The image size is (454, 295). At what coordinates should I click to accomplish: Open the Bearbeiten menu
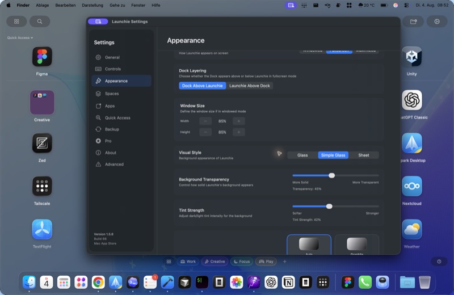[x=65, y=5]
